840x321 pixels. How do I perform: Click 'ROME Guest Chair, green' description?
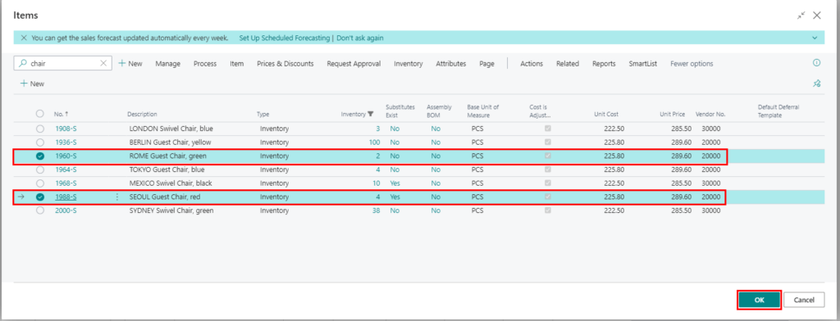click(x=167, y=156)
